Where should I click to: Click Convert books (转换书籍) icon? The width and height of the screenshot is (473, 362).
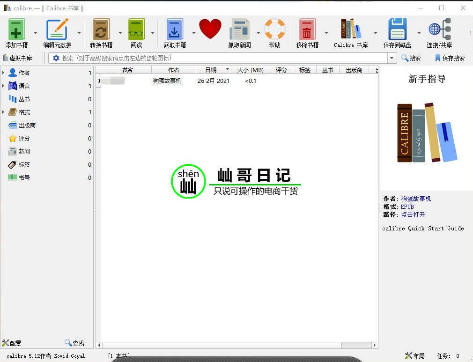[101, 29]
